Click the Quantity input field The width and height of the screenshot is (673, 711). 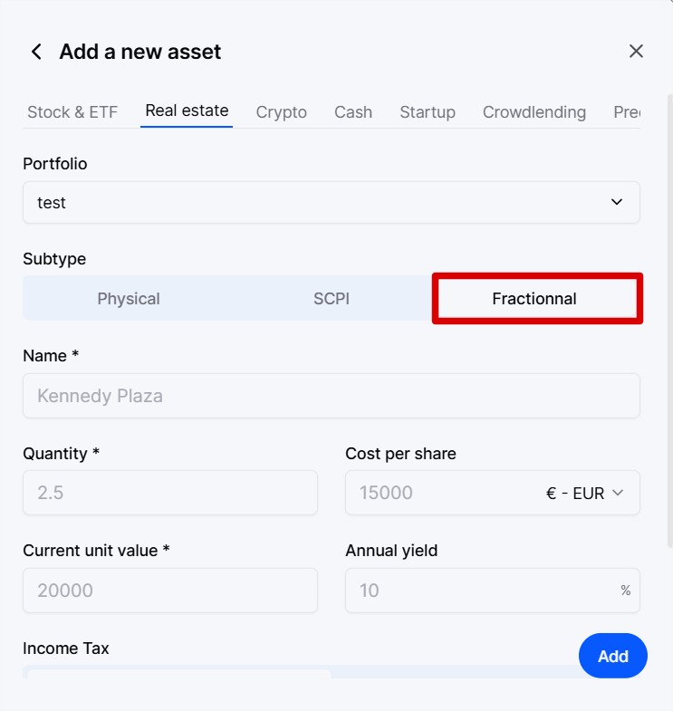[x=170, y=493]
